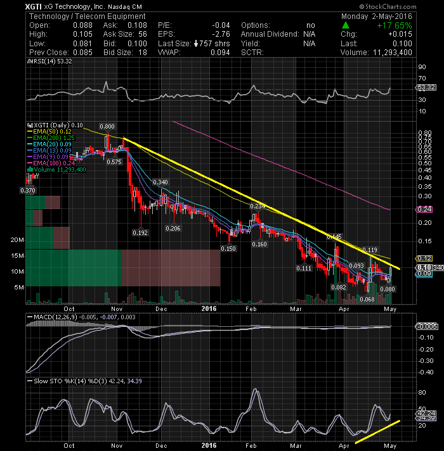Viewport: 444px width, 451px height.
Task: Click the 'Nasdaq CM' exchange label
Action: tap(125, 7)
